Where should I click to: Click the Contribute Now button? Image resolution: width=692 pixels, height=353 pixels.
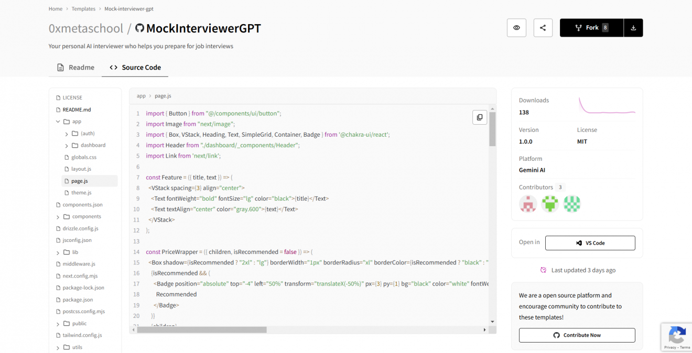(x=577, y=335)
